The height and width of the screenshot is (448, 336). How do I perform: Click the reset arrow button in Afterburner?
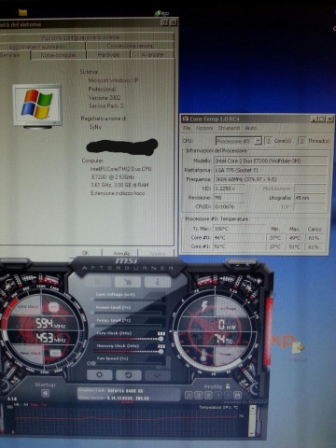coord(128,375)
